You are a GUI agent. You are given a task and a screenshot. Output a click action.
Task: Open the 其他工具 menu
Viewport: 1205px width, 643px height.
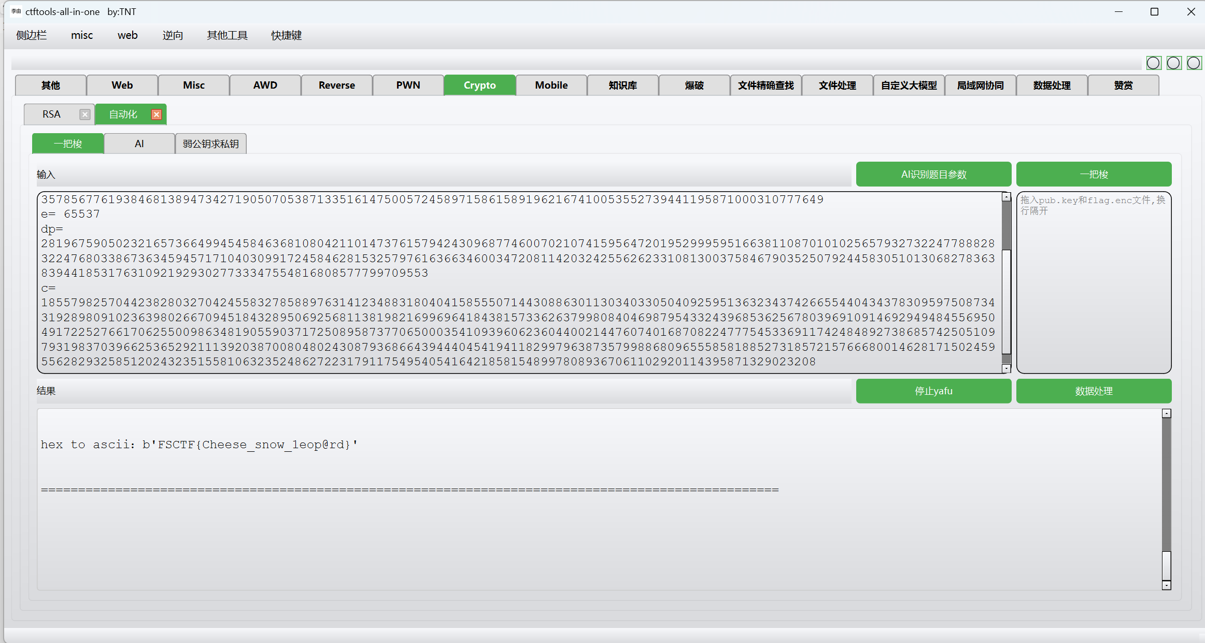click(x=227, y=35)
